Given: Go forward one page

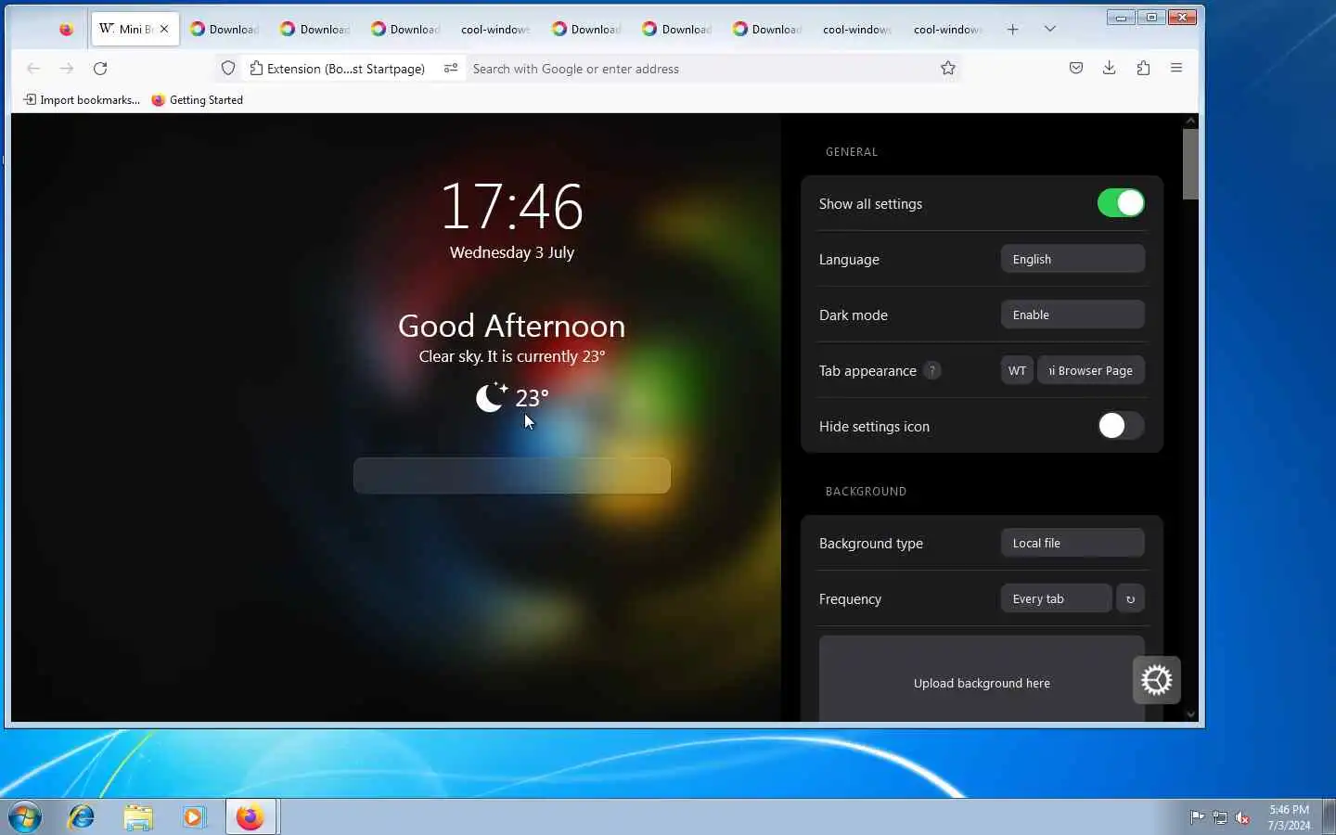Looking at the screenshot, I should pos(67,69).
